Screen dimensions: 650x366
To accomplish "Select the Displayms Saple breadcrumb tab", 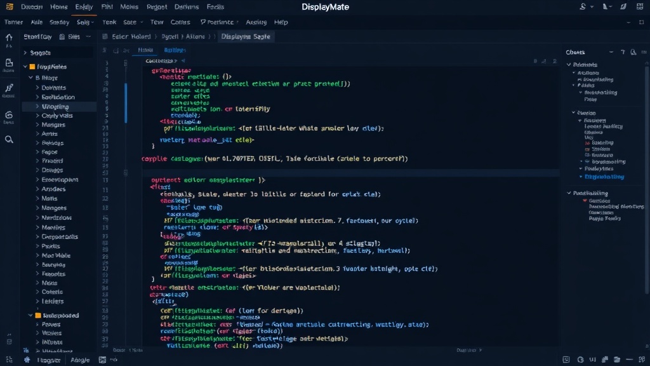I will pyautogui.click(x=246, y=36).
